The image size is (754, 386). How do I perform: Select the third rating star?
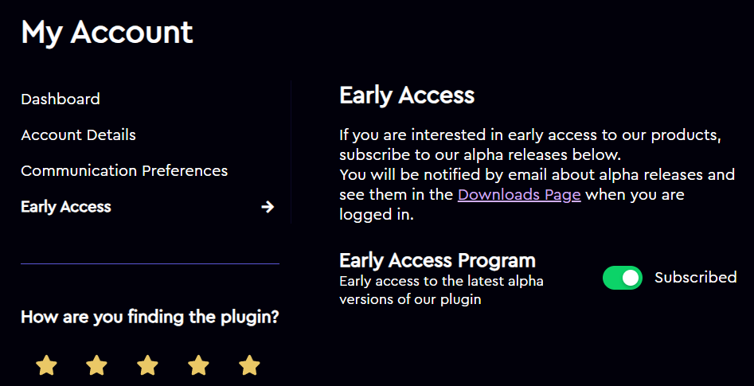pos(147,365)
